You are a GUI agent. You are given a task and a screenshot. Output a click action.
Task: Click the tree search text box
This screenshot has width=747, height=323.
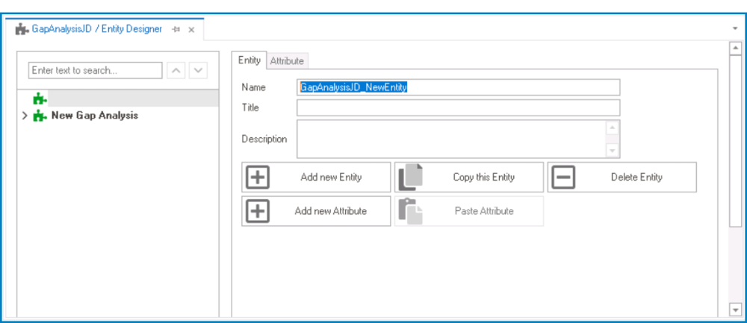click(x=95, y=71)
